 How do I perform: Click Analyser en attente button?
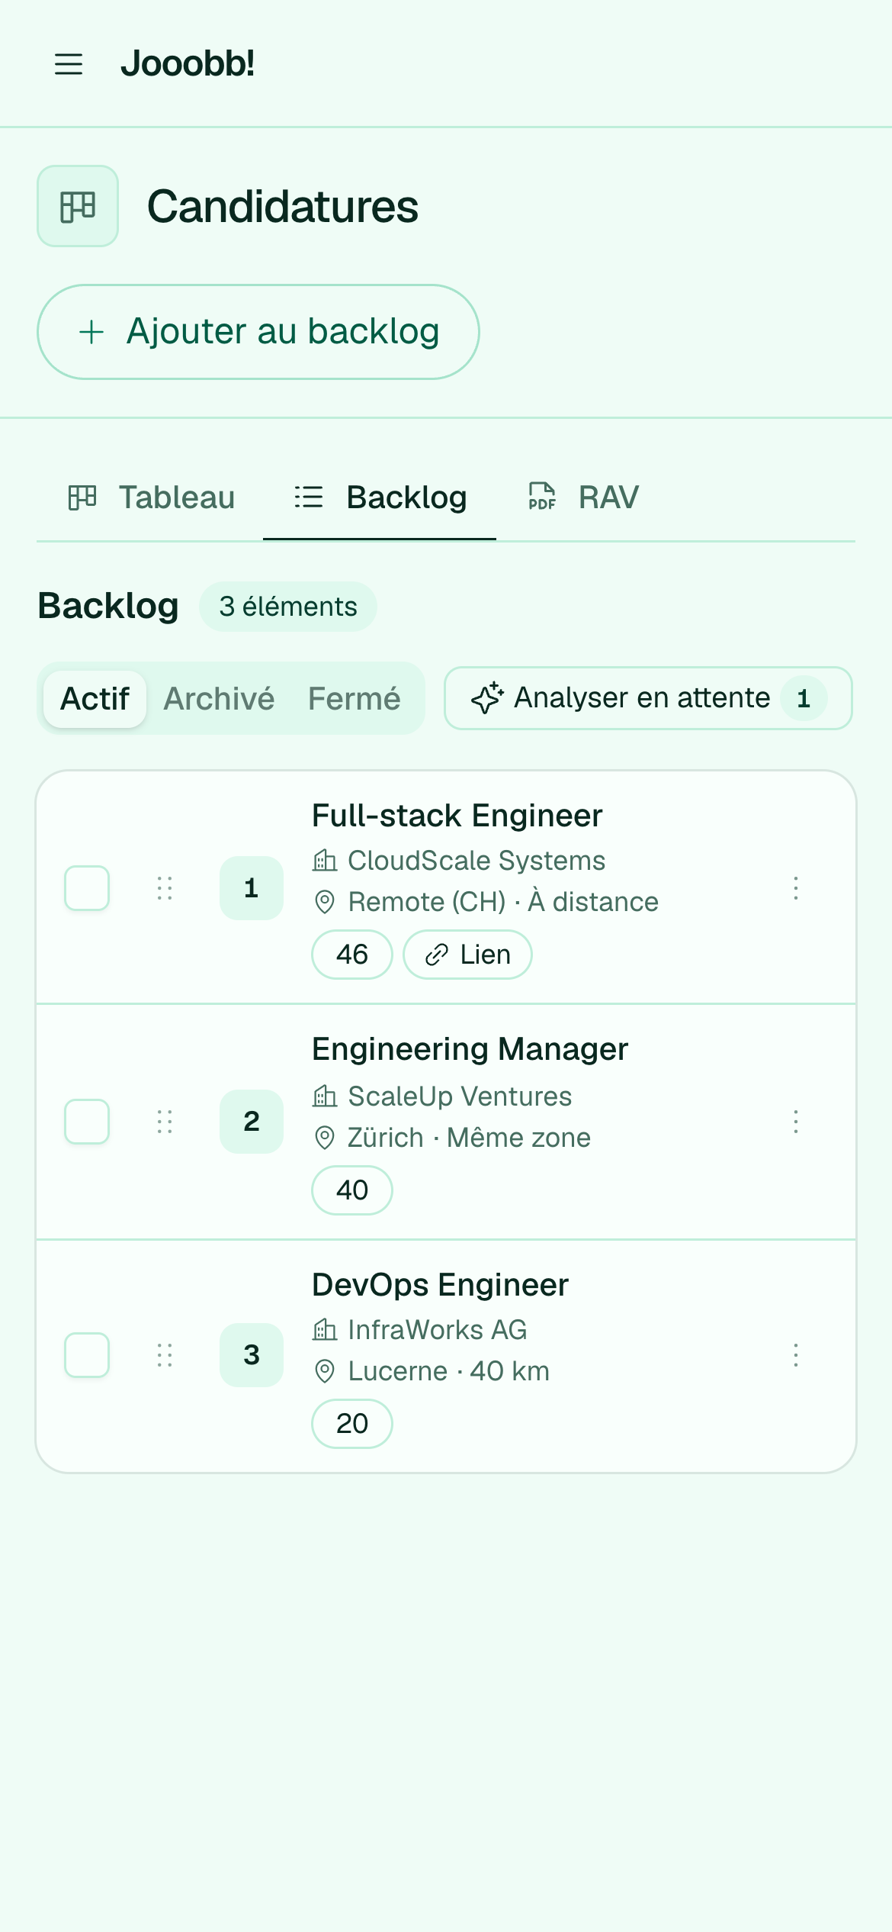[648, 698]
